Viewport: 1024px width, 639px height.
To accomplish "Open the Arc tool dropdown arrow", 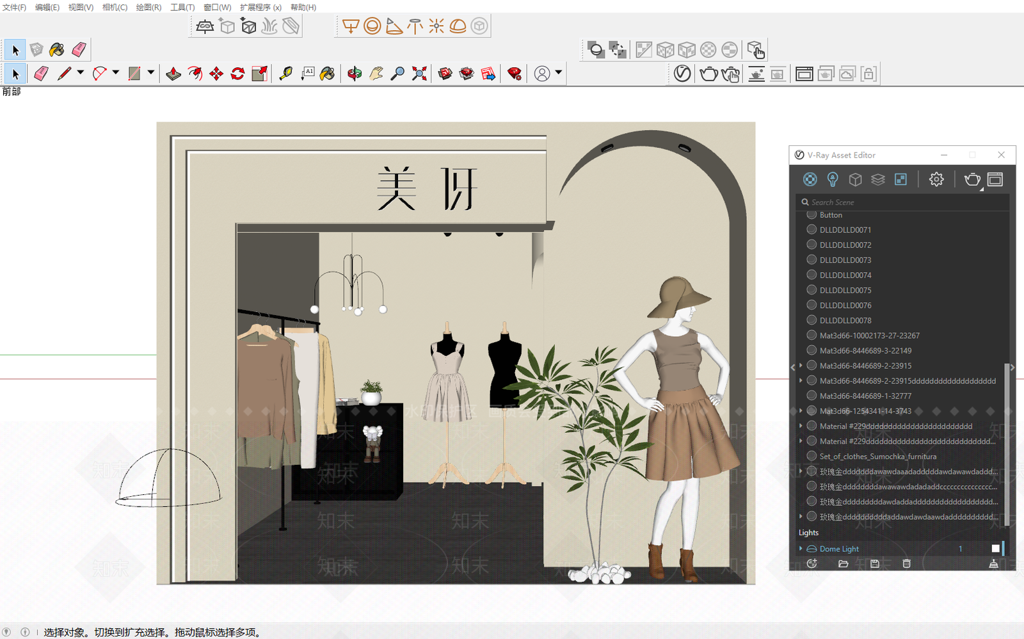I will point(115,73).
